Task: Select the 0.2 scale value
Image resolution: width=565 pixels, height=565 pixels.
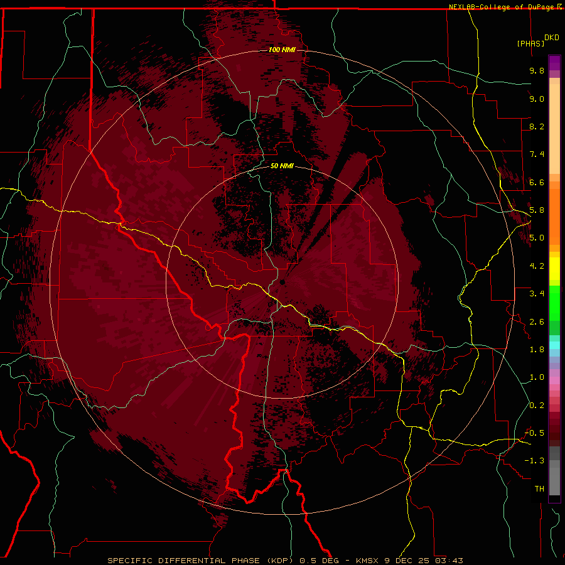Action: pyautogui.click(x=537, y=406)
